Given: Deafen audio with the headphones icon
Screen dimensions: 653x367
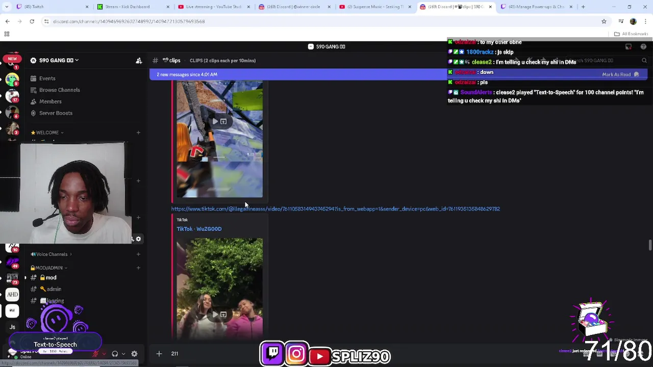Looking at the screenshot, I should [x=115, y=354].
